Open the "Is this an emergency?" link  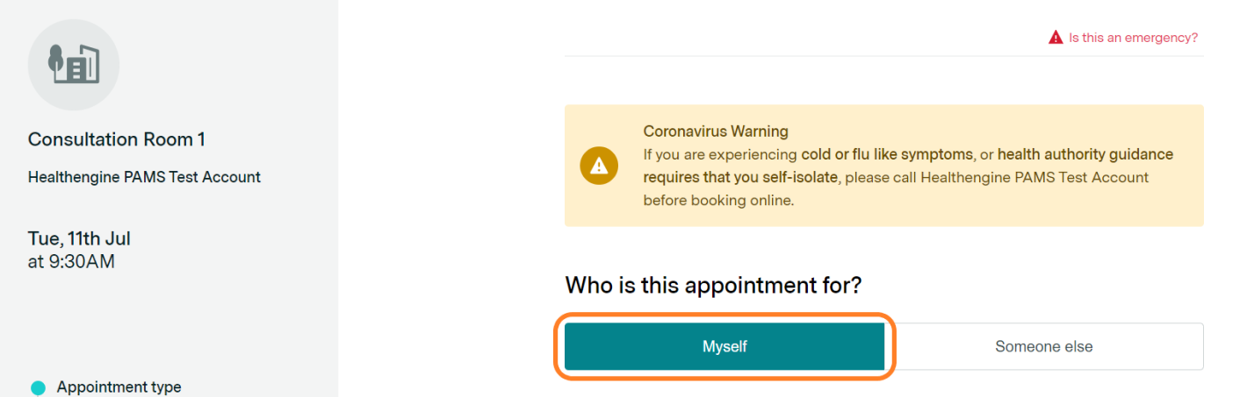tap(1133, 38)
